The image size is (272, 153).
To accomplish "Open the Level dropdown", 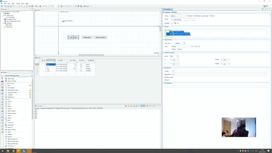I will pyautogui.click(x=174, y=56).
